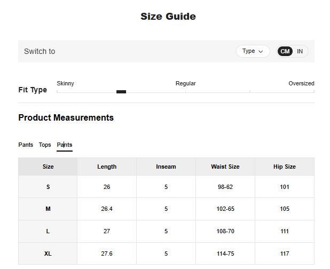The height and width of the screenshot is (269, 330).
Task: Click the Inseam column header
Action: point(166,167)
